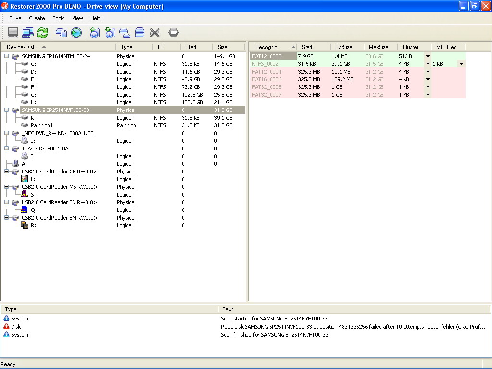Select the FAT16_0006 recognized partition
The image size is (492, 369).
click(x=273, y=79)
